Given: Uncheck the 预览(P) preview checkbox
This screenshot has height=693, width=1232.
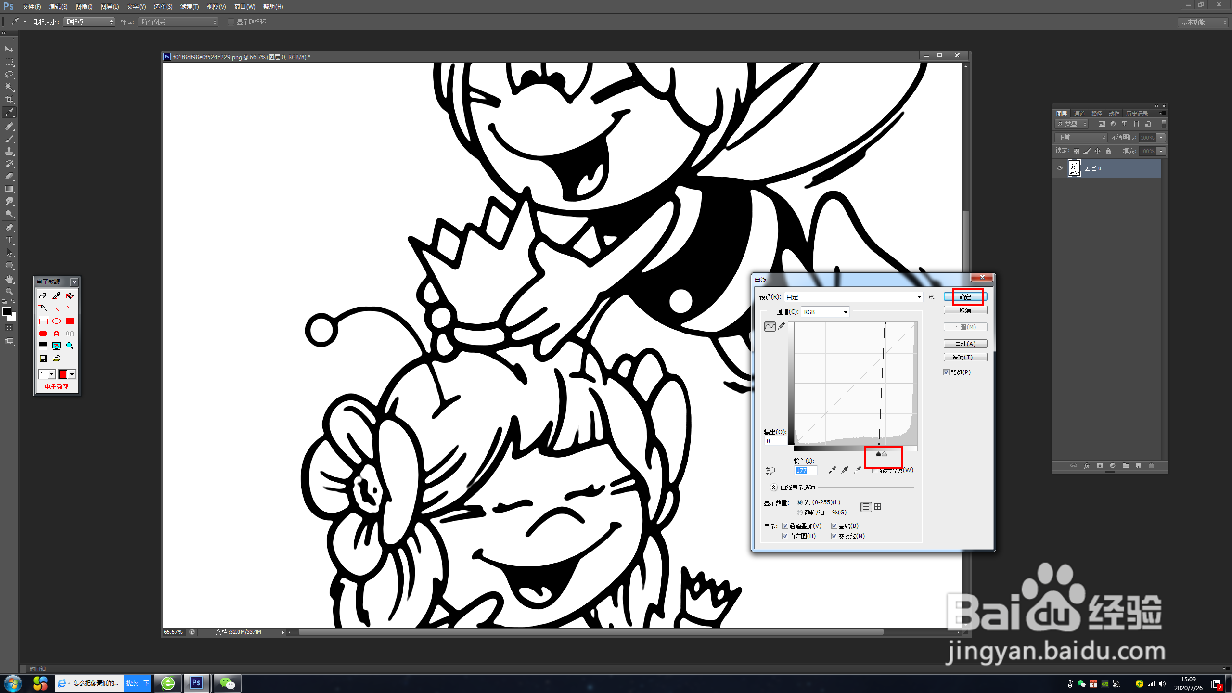Looking at the screenshot, I should (x=947, y=372).
